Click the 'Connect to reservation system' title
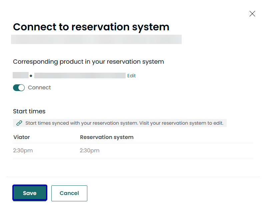Image resolution: width=266 pixels, height=213 pixels. [91, 27]
